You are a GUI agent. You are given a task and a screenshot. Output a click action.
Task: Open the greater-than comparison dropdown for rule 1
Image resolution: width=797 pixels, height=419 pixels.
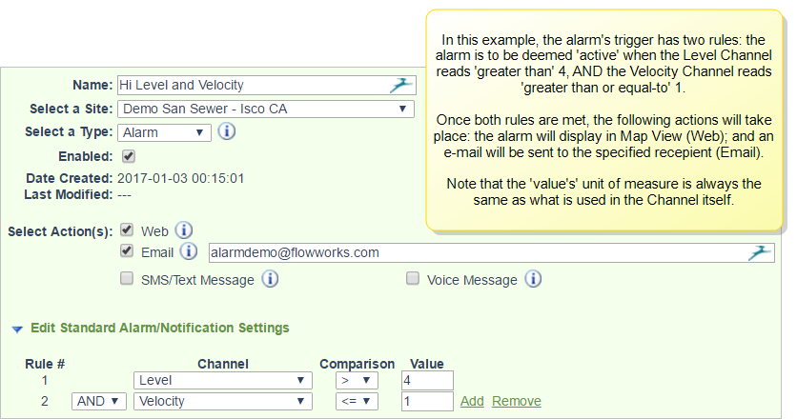[357, 380]
